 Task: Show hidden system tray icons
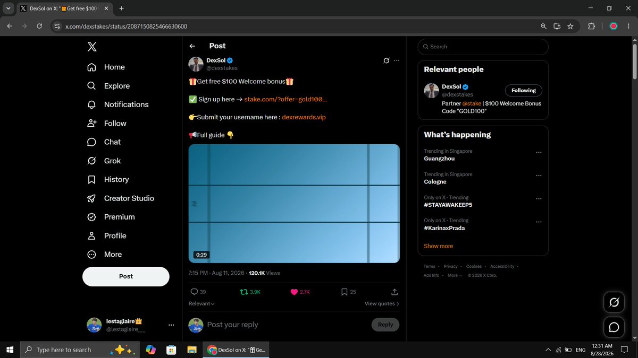tap(548, 350)
